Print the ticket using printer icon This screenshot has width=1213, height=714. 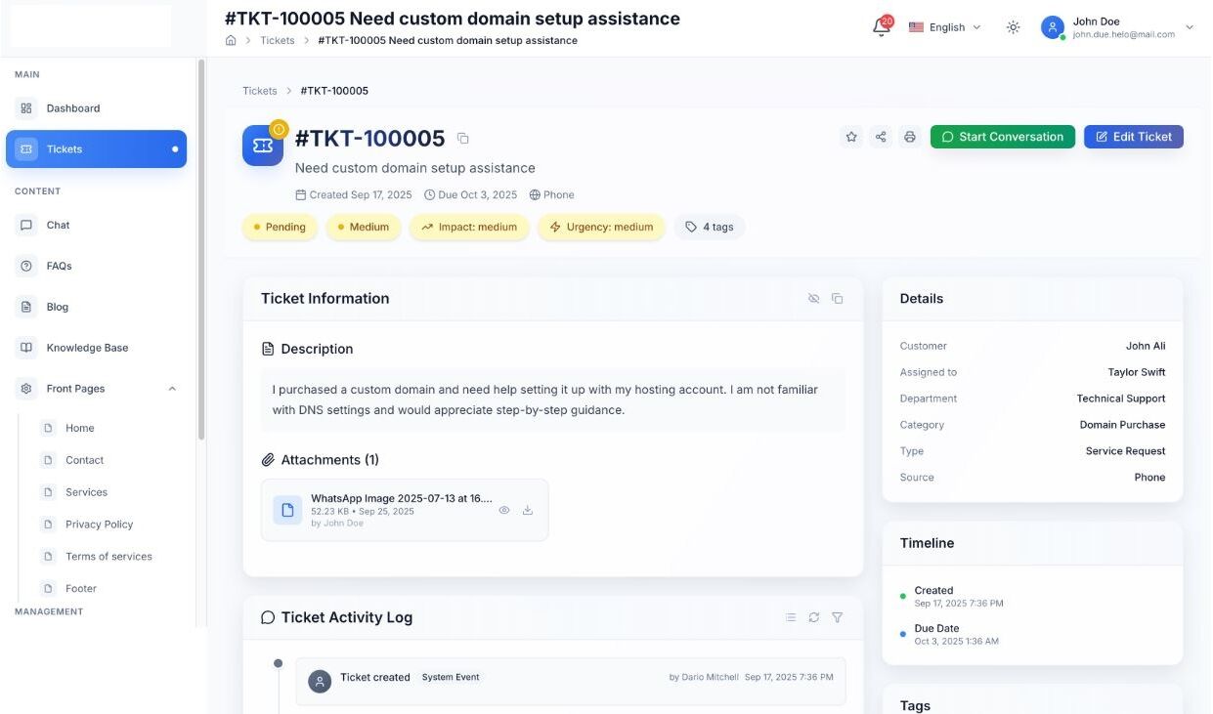coord(910,137)
